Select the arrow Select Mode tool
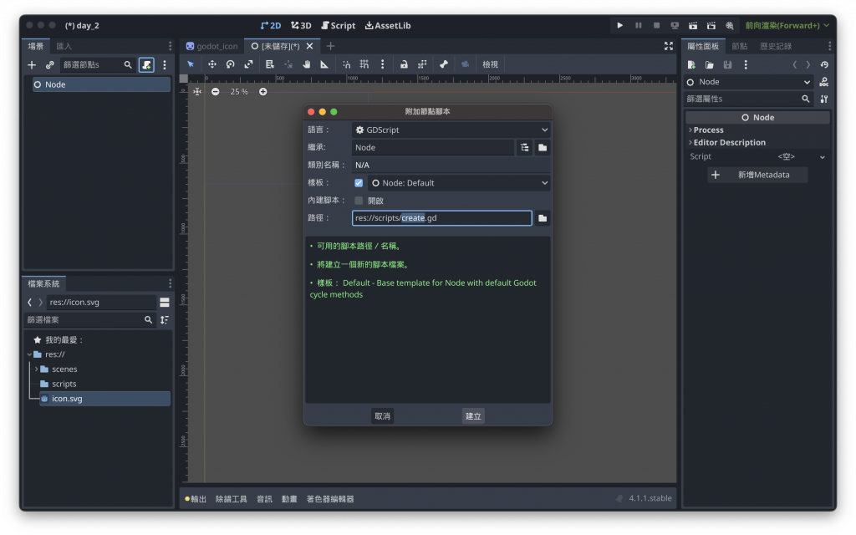The height and width of the screenshot is (535, 856). click(191, 64)
